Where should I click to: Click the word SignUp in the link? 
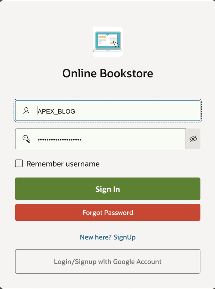click(125, 237)
